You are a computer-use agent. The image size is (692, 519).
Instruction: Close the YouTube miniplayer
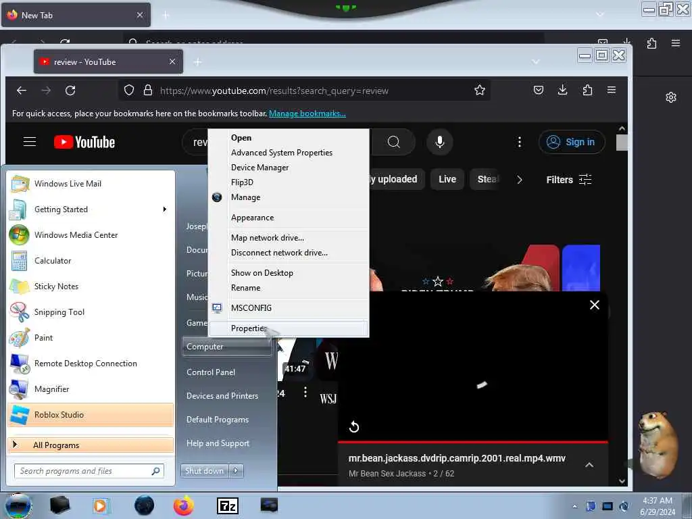coord(595,305)
